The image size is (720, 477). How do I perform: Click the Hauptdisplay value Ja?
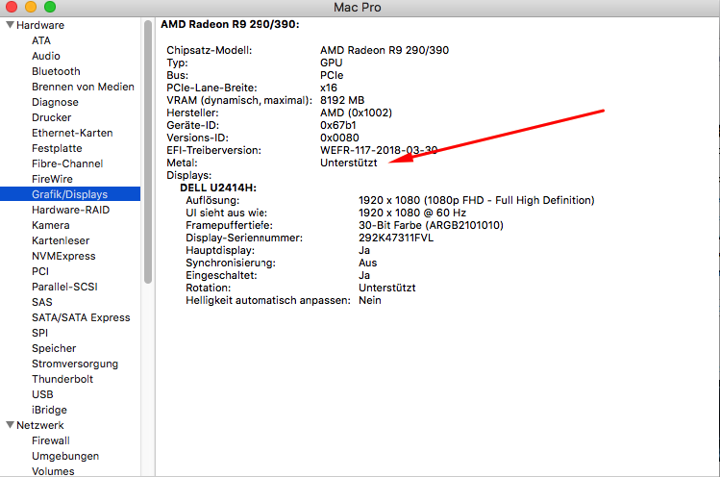click(x=364, y=250)
